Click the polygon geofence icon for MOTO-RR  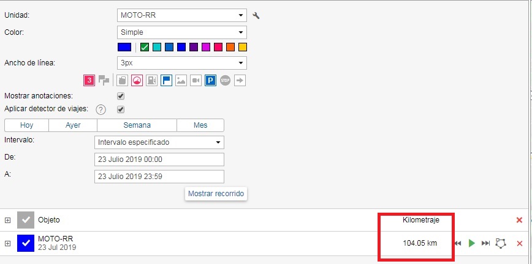point(501,243)
